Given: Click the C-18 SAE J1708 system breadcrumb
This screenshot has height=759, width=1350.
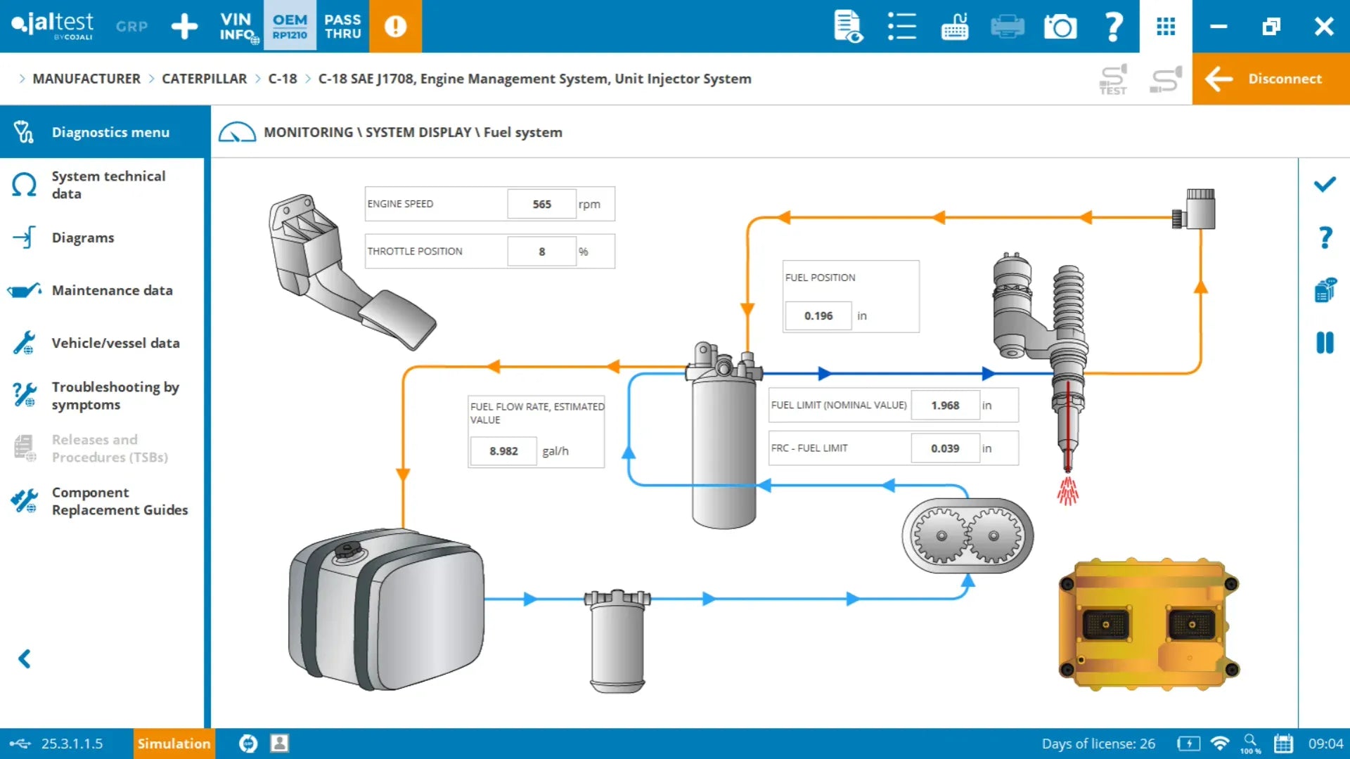Looking at the screenshot, I should [534, 79].
